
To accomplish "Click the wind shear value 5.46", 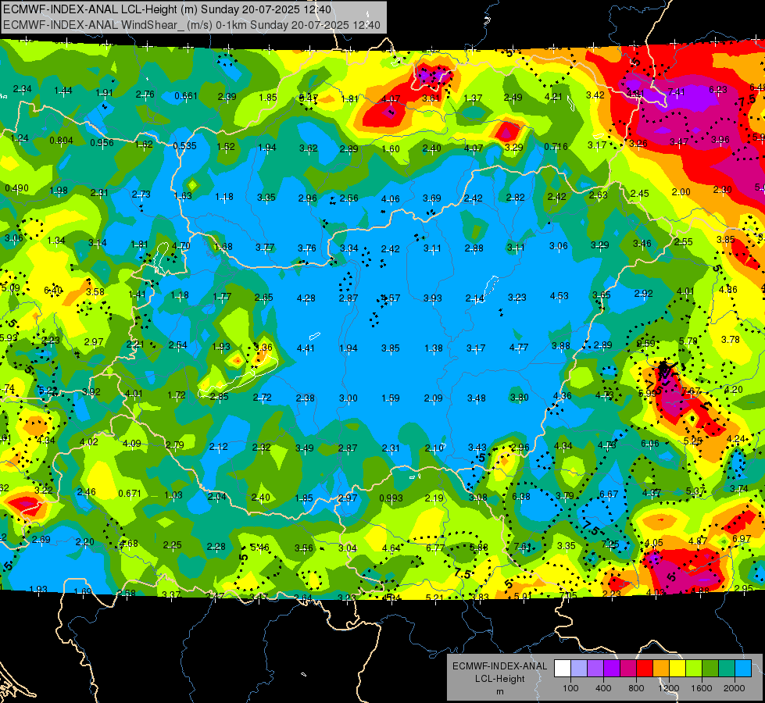I will [x=259, y=548].
